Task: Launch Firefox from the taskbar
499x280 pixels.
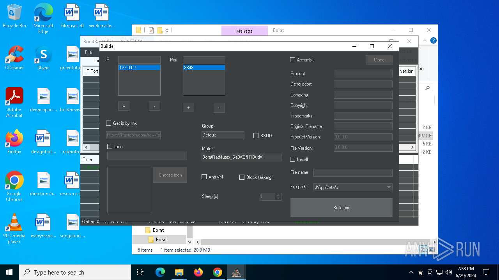Action: (198, 272)
